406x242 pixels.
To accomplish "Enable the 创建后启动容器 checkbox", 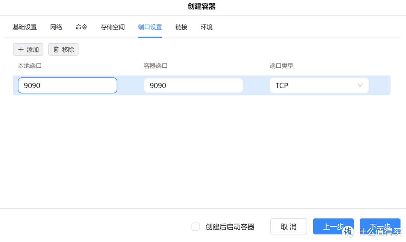I will [x=195, y=227].
